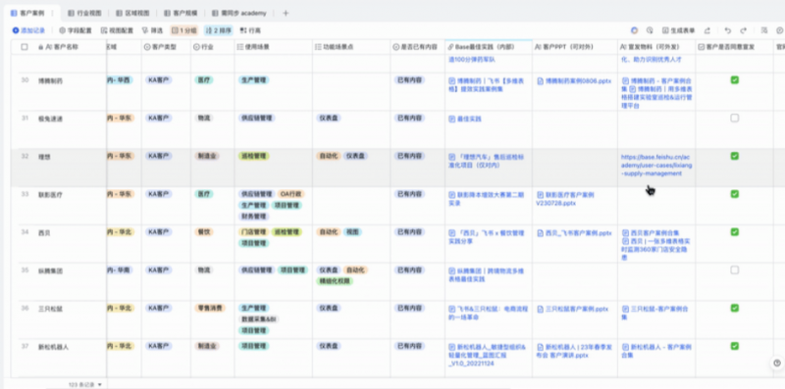Expand the 123 条记录 count dropdown
Image resolution: width=785 pixels, height=389 pixels.
[85, 384]
